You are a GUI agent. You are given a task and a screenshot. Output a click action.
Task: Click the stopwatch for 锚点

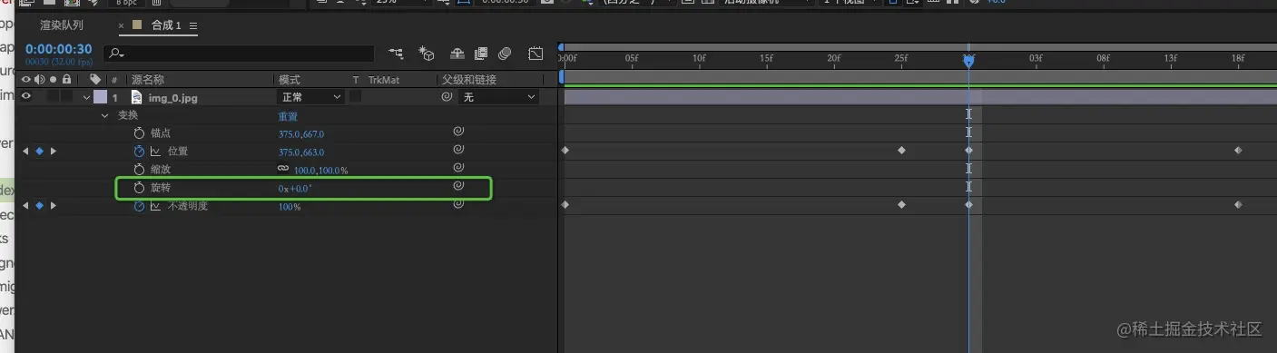coord(139,133)
